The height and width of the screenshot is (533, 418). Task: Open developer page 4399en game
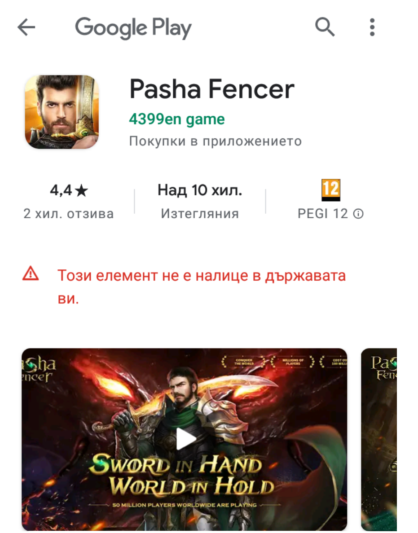[x=177, y=119]
